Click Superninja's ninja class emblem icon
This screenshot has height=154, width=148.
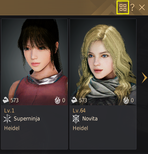[x=7, y=119]
